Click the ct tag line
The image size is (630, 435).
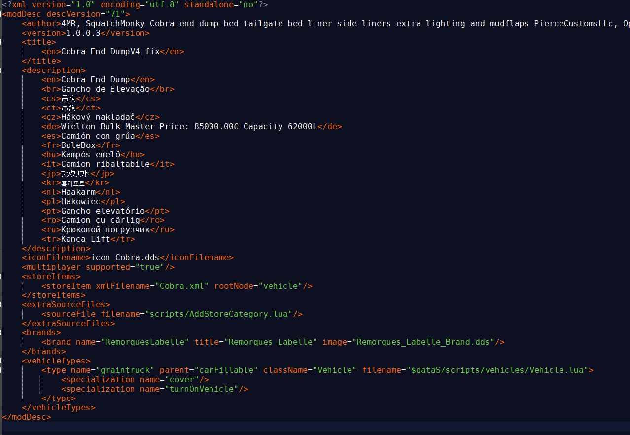(x=71, y=108)
